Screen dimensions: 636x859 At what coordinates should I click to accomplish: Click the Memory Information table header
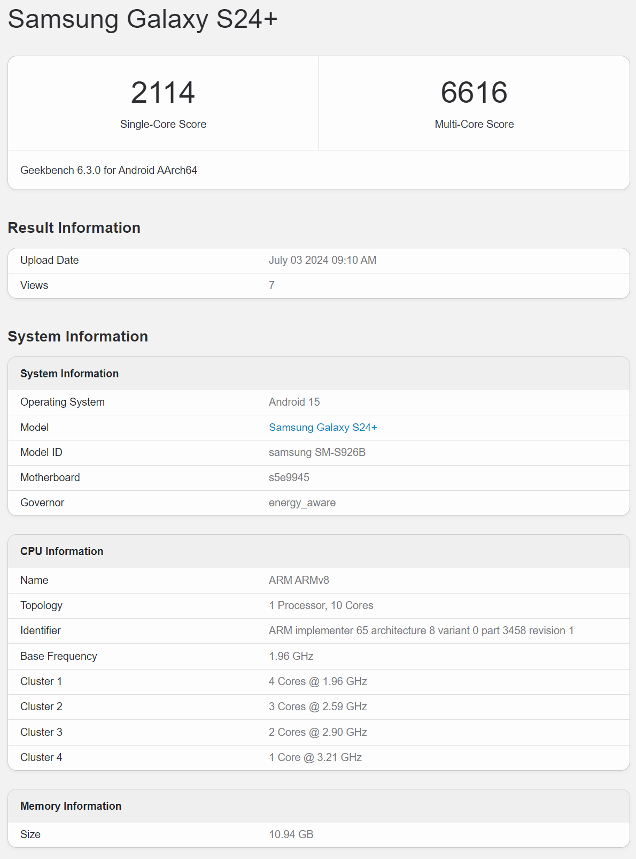71,806
